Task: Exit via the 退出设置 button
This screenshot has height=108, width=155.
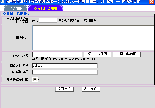Action: [90, 89]
